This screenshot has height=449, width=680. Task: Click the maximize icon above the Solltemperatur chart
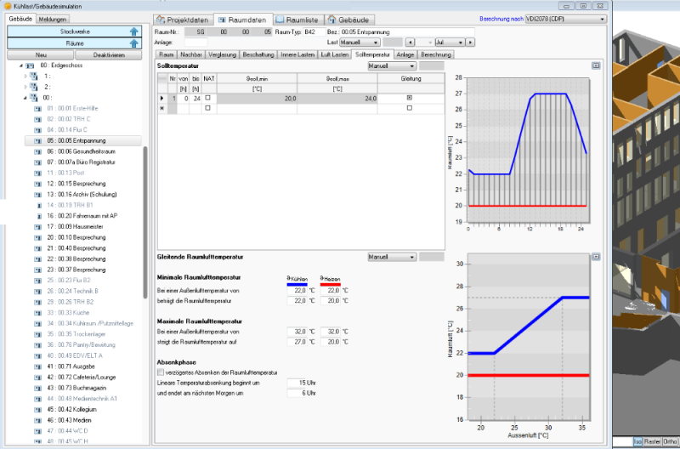(596, 65)
